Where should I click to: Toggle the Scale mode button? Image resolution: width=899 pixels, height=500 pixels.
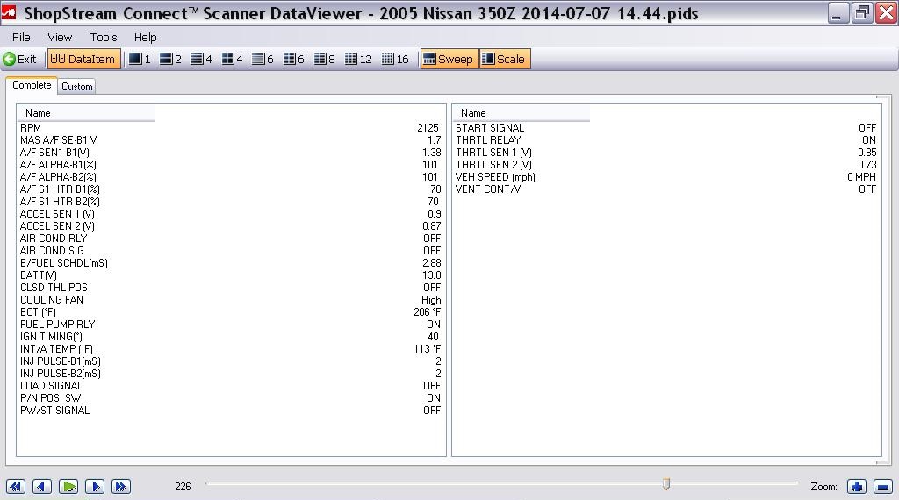505,59
